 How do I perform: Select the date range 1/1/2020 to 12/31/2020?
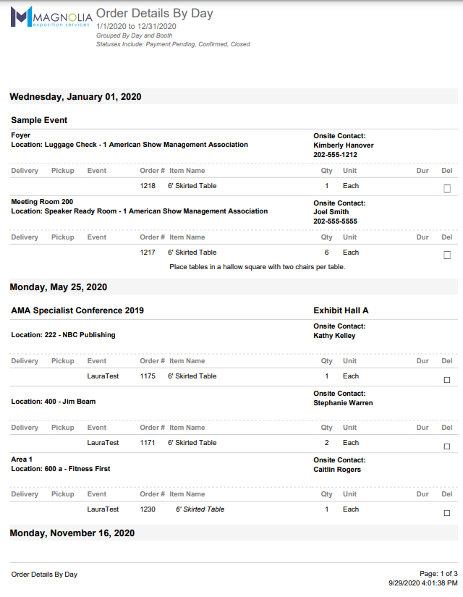pyautogui.click(x=136, y=26)
